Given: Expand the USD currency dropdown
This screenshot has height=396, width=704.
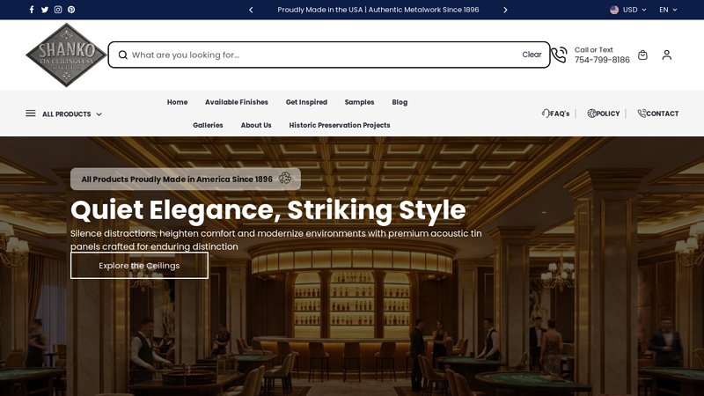Looking at the screenshot, I should click(628, 10).
